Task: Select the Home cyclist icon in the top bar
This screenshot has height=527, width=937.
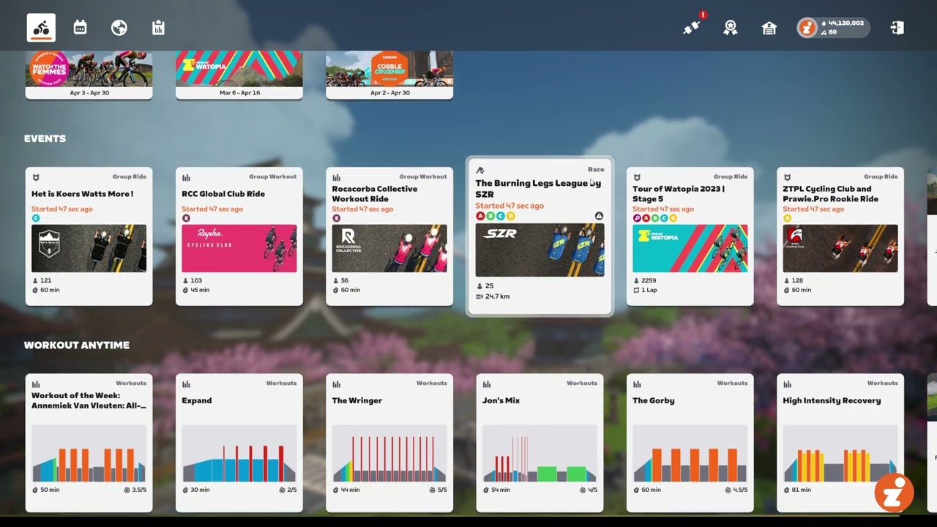Action: point(41,28)
